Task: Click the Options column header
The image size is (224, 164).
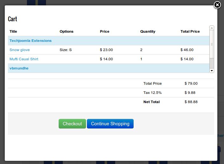Action: (66, 31)
